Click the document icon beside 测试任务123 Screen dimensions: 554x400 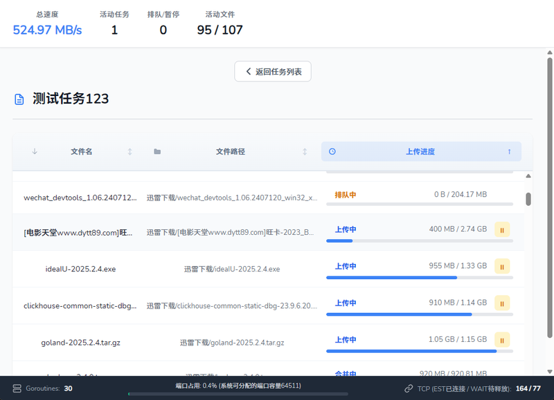click(19, 99)
